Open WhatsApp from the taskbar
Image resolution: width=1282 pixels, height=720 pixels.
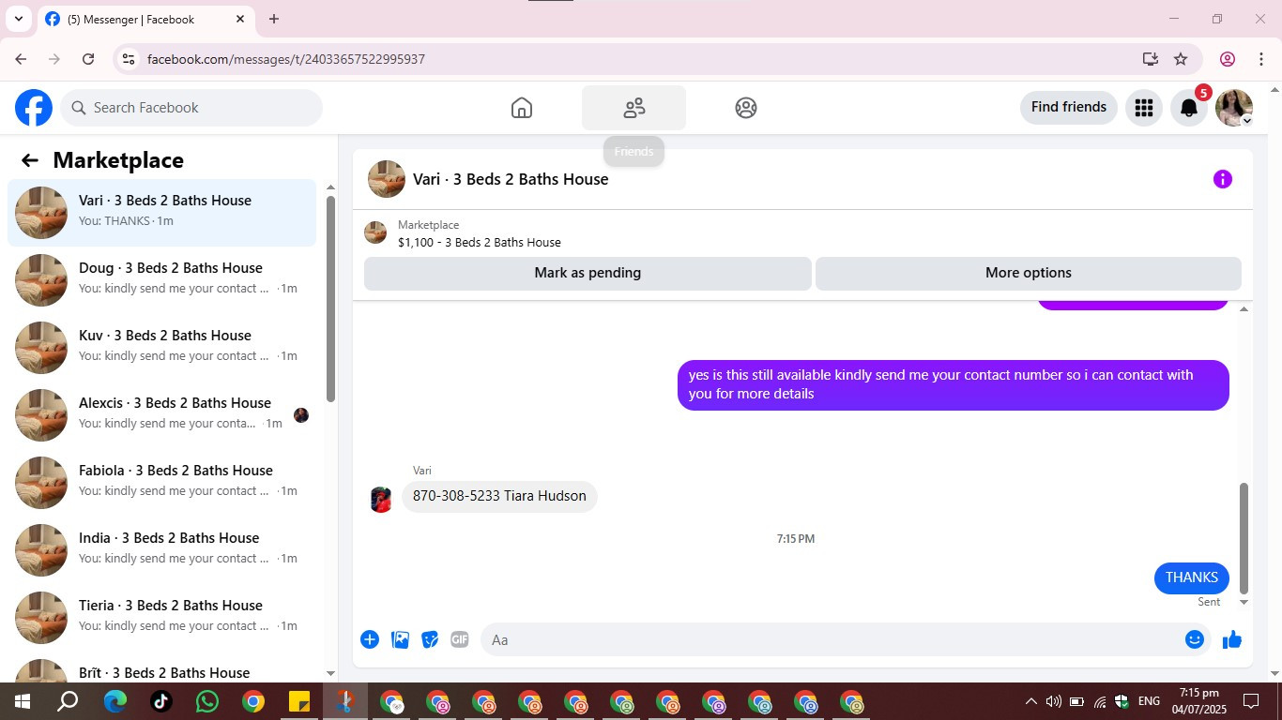(206, 701)
